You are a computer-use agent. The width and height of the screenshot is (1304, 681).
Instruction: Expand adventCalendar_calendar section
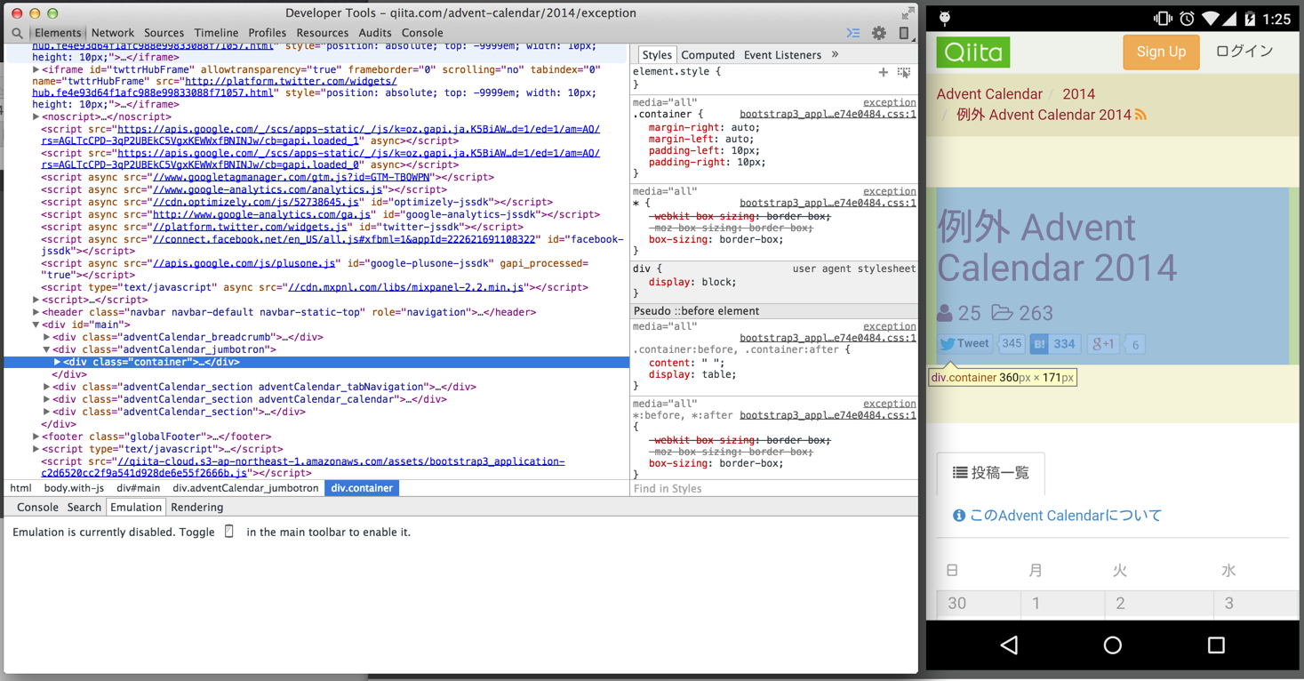[x=47, y=399]
